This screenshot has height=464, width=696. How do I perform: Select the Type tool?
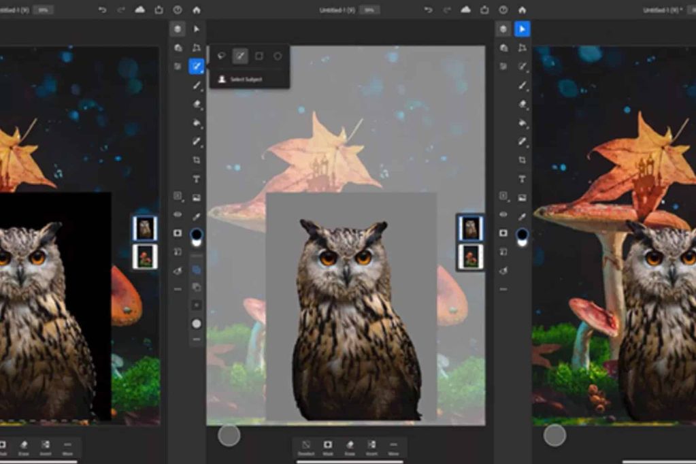[x=195, y=177]
